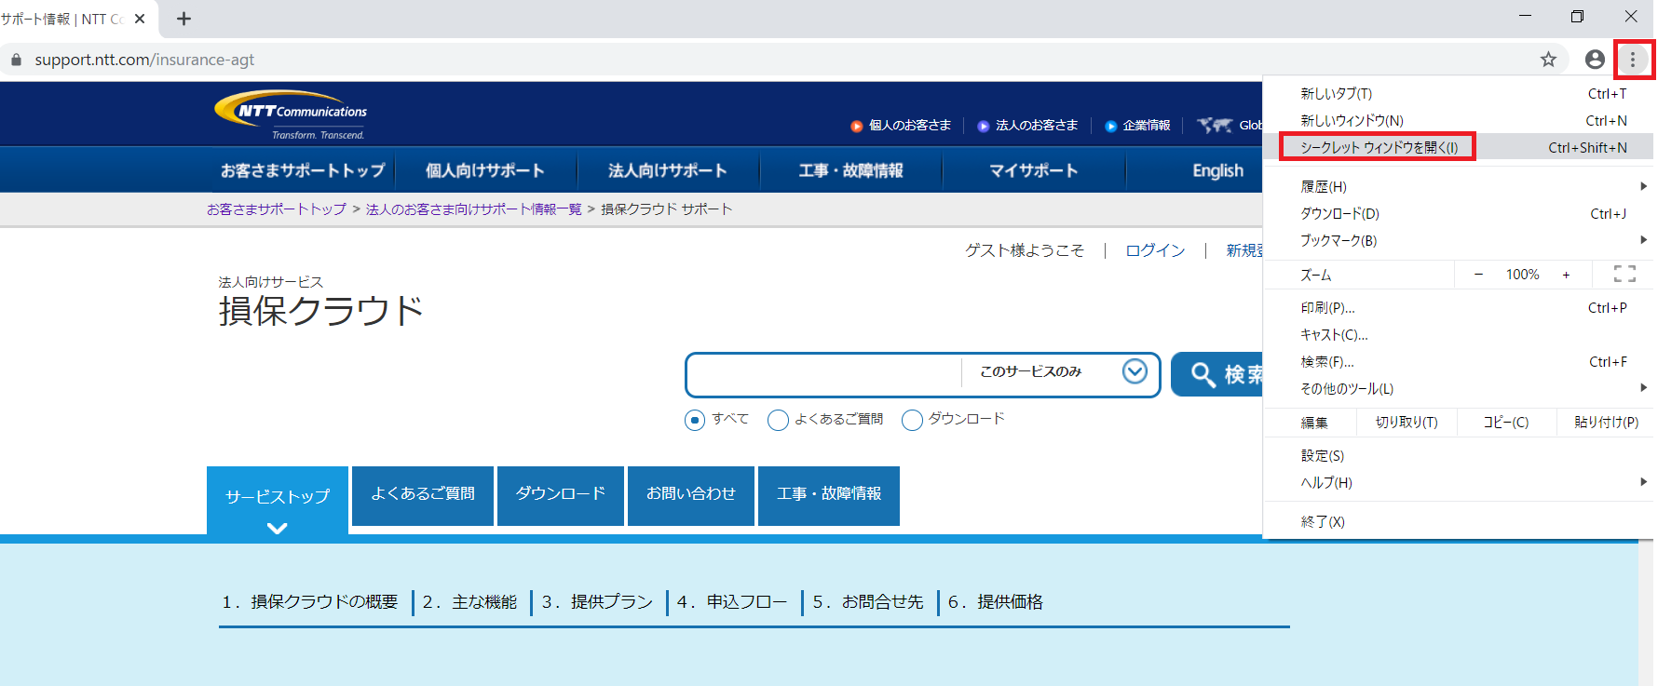
Task: Click the zoom in plus button
Action: 1566,275
